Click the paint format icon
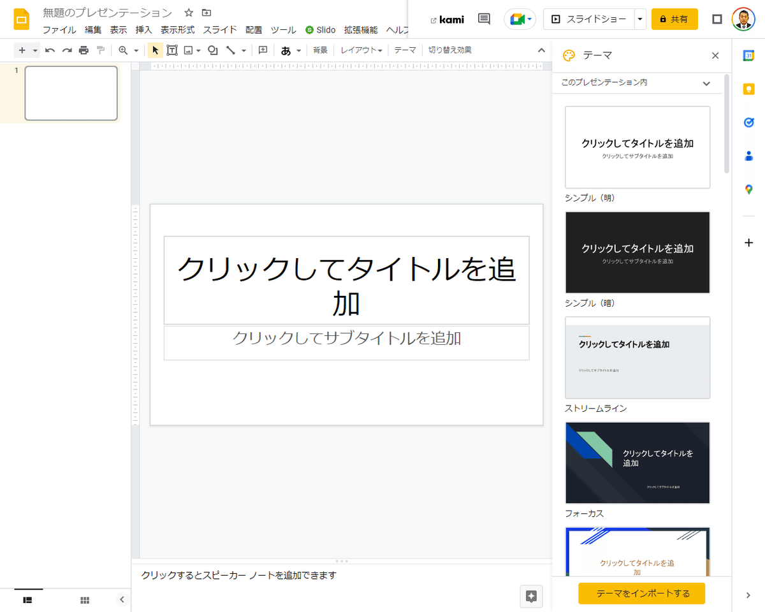 tap(100, 50)
